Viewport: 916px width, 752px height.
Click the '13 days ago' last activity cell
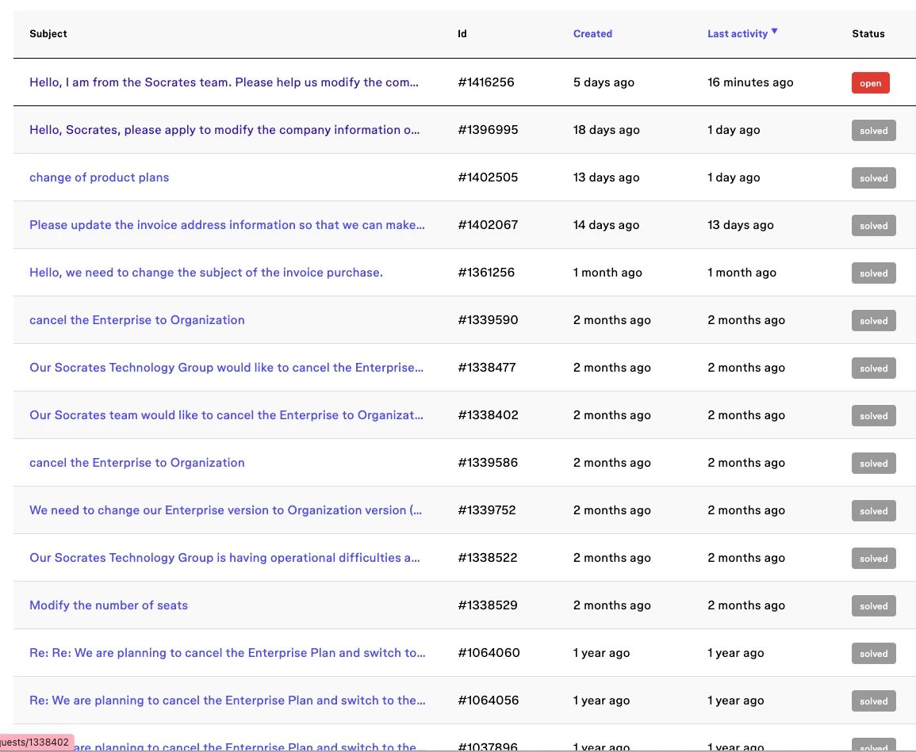tap(740, 225)
